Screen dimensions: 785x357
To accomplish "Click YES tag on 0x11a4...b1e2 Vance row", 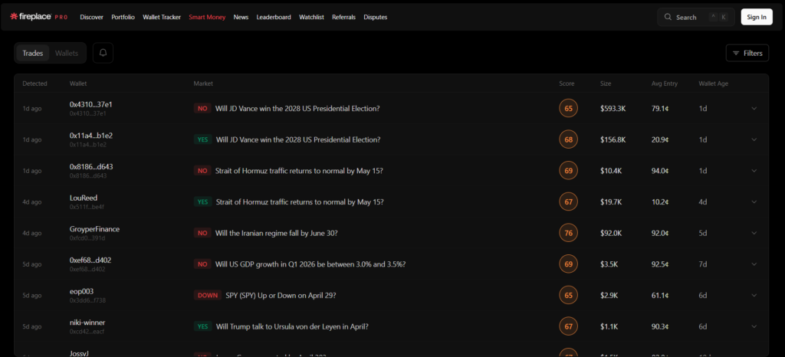I will (202, 139).
